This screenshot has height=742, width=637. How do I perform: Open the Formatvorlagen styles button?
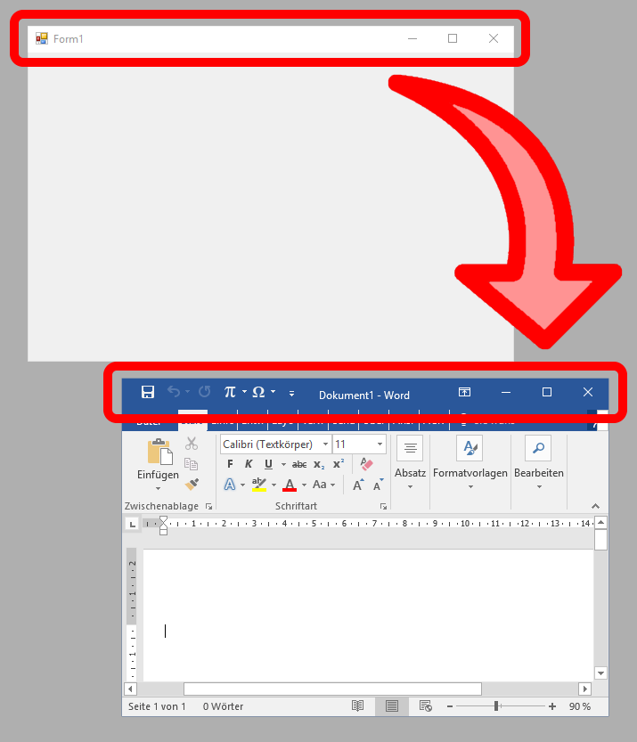click(x=470, y=463)
